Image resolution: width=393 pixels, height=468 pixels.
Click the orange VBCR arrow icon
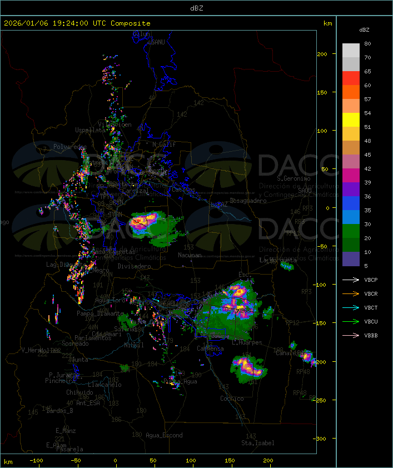click(x=351, y=294)
